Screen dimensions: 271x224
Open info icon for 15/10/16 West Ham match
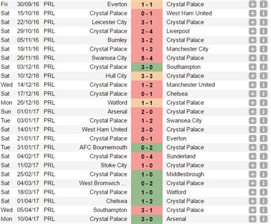coord(264,13)
